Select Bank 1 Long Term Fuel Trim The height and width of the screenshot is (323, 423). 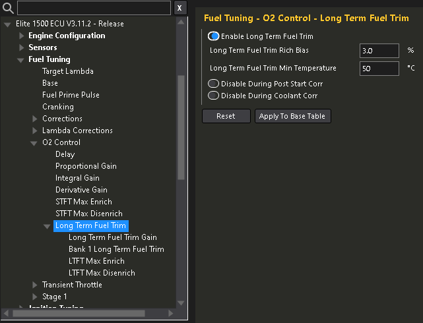[x=116, y=249]
